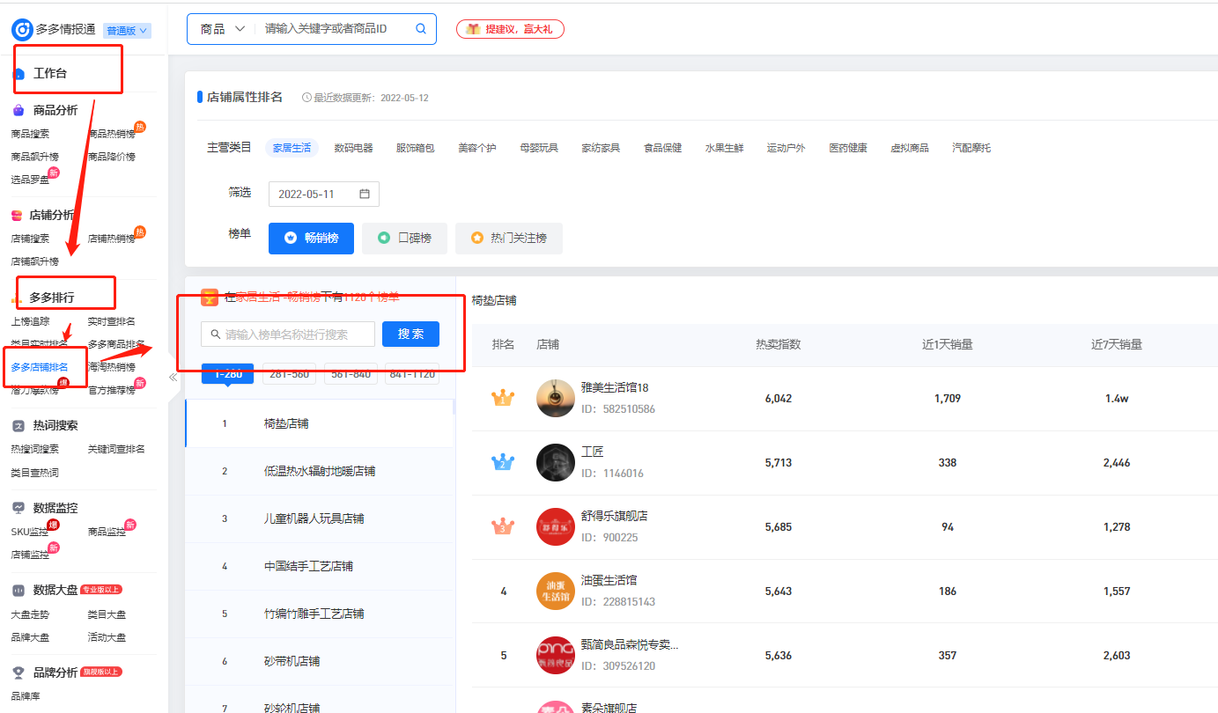Select 椅垫店铺 in the list
This screenshot has height=713, width=1218.
point(319,423)
